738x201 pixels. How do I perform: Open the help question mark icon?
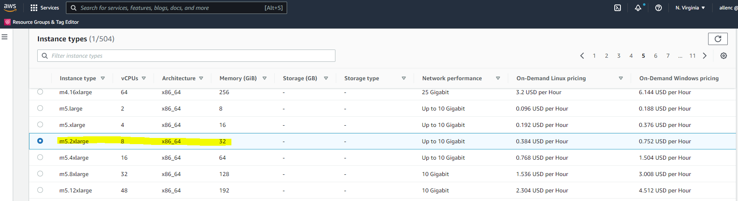click(659, 8)
